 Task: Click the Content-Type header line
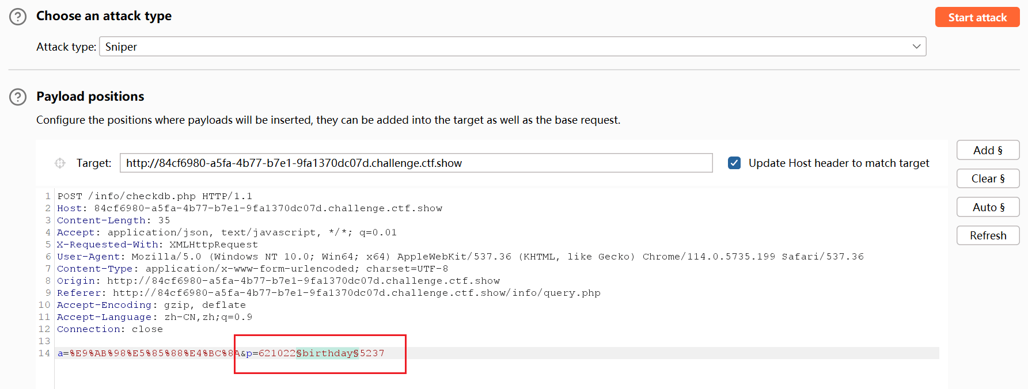tap(252, 269)
